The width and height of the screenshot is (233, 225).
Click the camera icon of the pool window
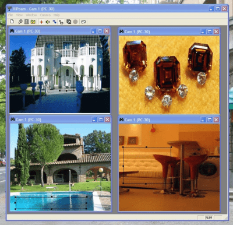click(x=13, y=119)
